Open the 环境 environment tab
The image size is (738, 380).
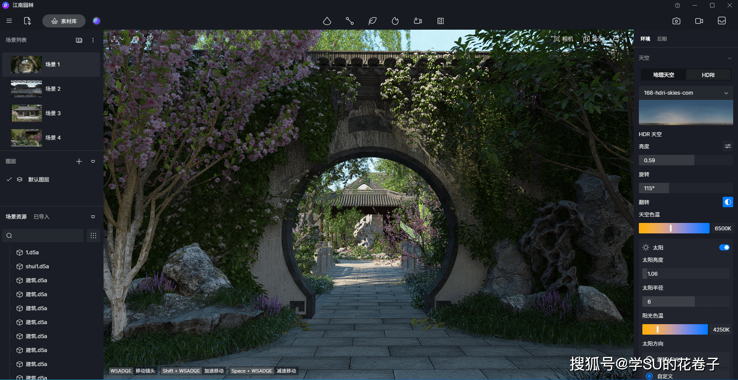[x=645, y=39]
